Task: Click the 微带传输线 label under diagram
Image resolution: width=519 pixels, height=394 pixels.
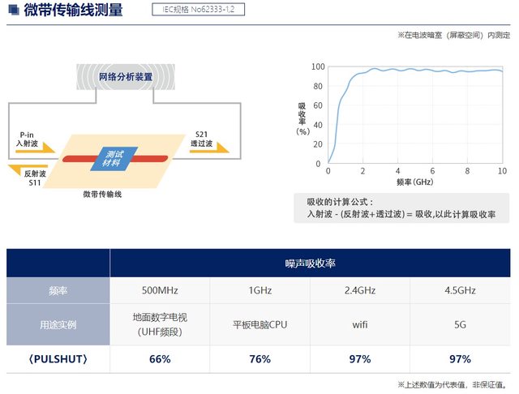Action: point(107,195)
